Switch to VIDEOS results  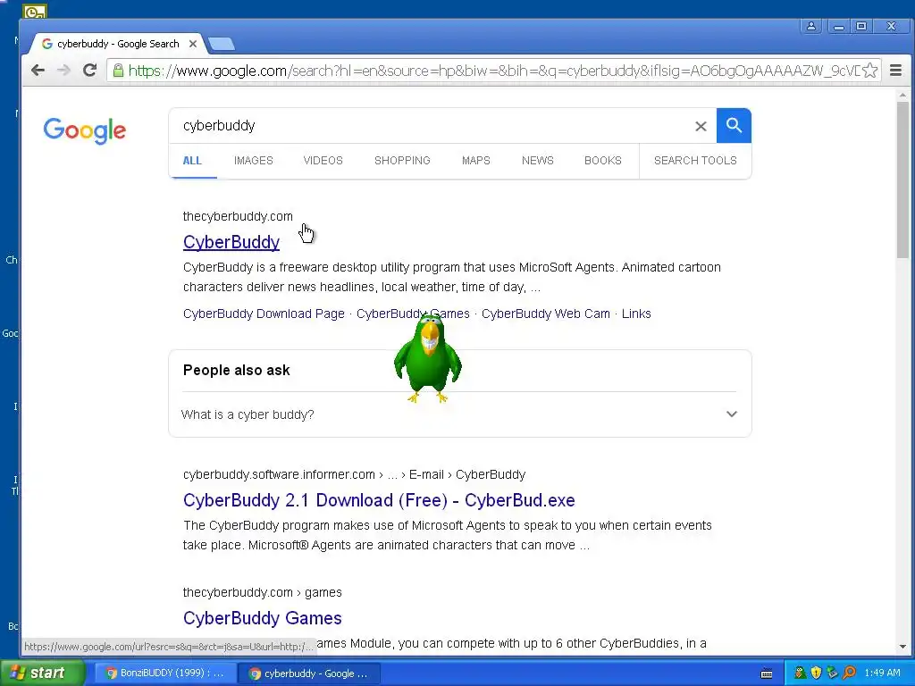[x=323, y=161]
